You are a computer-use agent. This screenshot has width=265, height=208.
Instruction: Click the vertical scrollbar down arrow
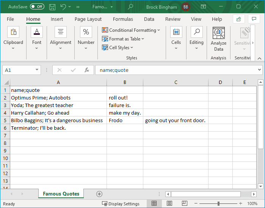[x=260, y=186]
